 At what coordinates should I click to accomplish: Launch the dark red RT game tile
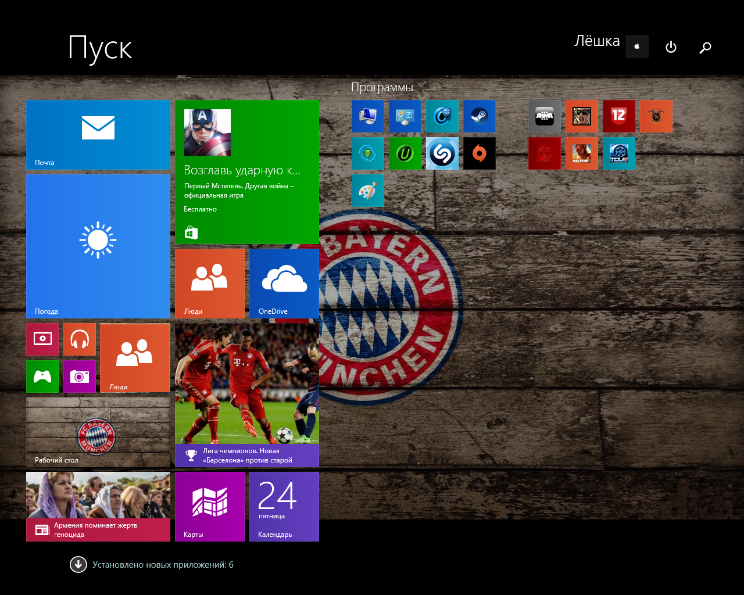pos(545,153)
